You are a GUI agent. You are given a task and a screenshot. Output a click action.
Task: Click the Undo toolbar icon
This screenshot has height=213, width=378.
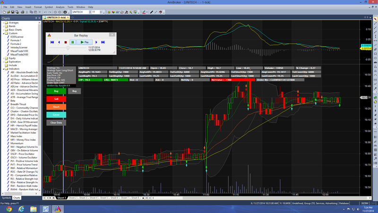pyautogui.click(x=45, y=12)
